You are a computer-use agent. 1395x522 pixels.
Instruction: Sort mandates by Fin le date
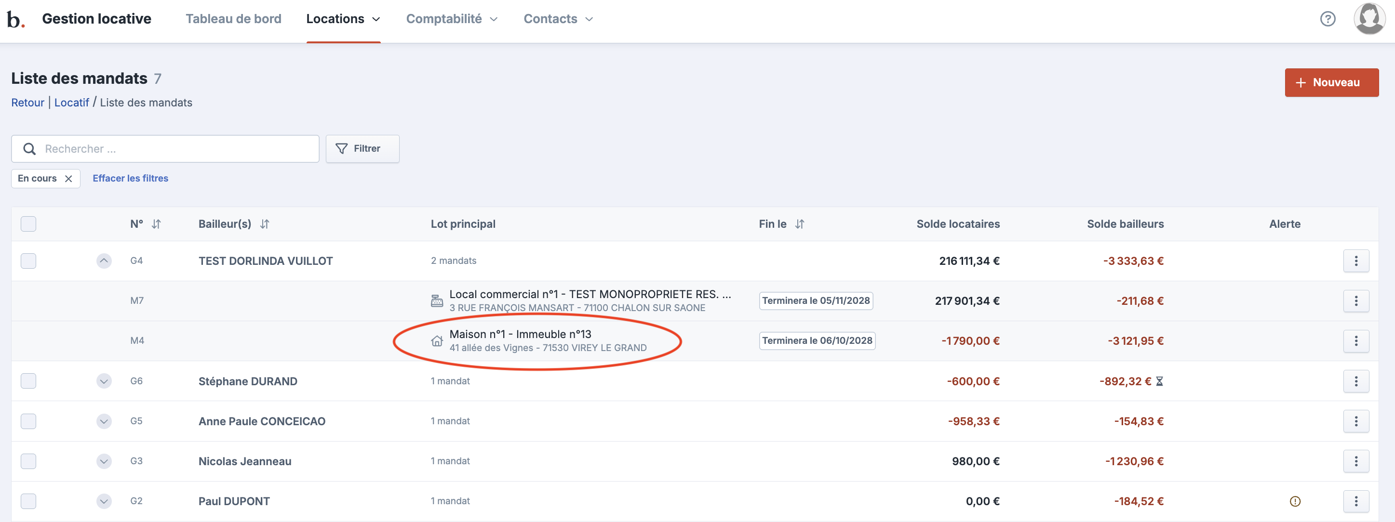tap(799, 224)
